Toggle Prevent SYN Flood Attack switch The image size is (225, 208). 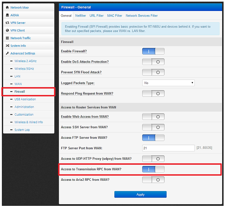[153, 72]
